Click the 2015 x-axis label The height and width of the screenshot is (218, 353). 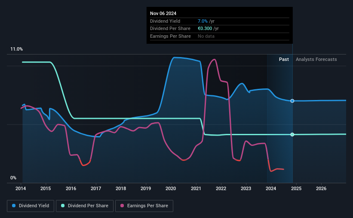coord(46,188)
